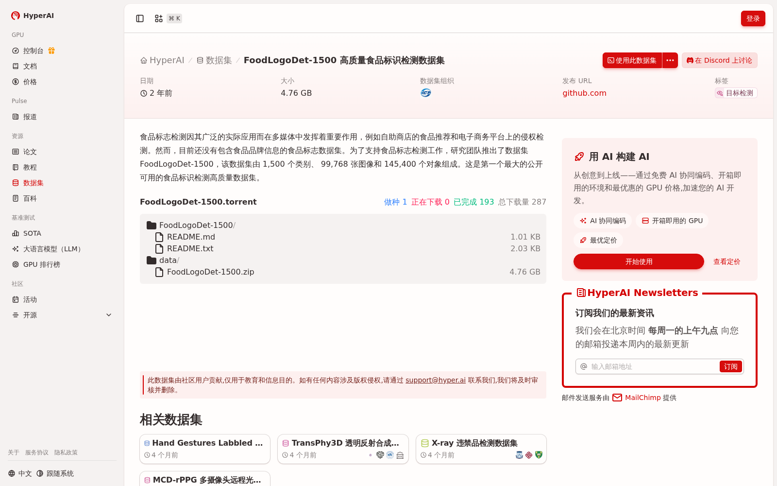Open the github.com release URL

point(584,93)
